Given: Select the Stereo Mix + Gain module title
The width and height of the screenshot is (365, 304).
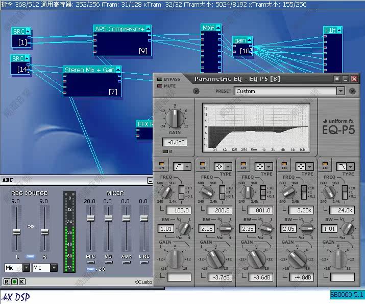Looking at the screenshot, I should tap(90, 70).
